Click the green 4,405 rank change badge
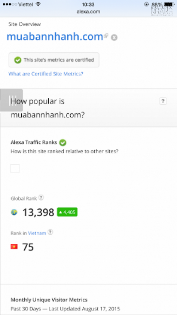Viewport: 177px width, 315px height. pos(67,212)
